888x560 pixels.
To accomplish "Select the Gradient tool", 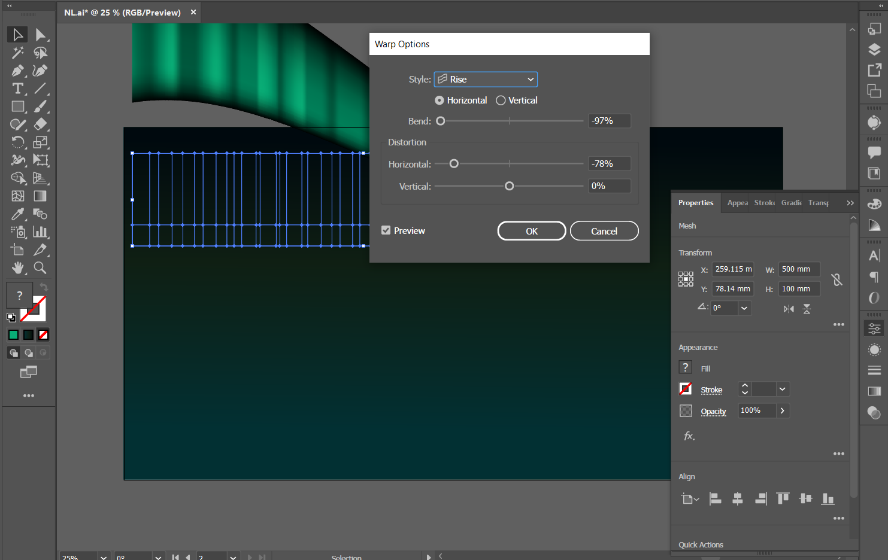I will tap(40, 196).
